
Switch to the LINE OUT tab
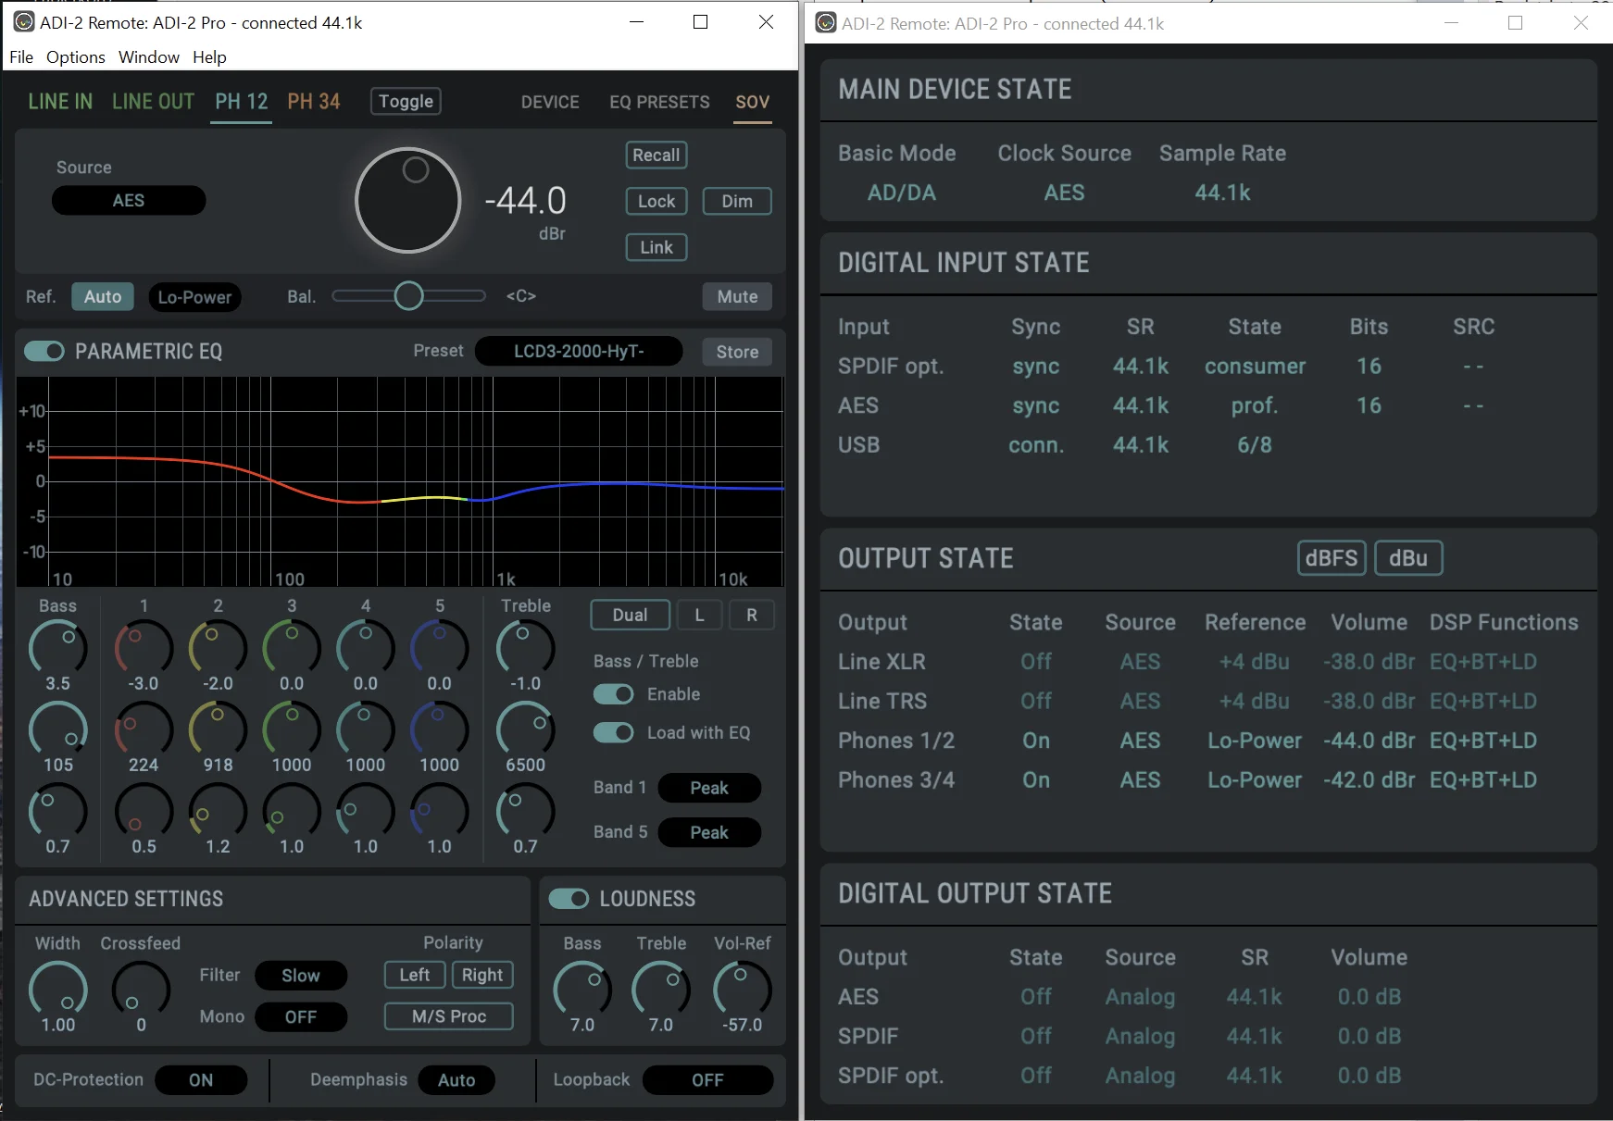[153, 102]
